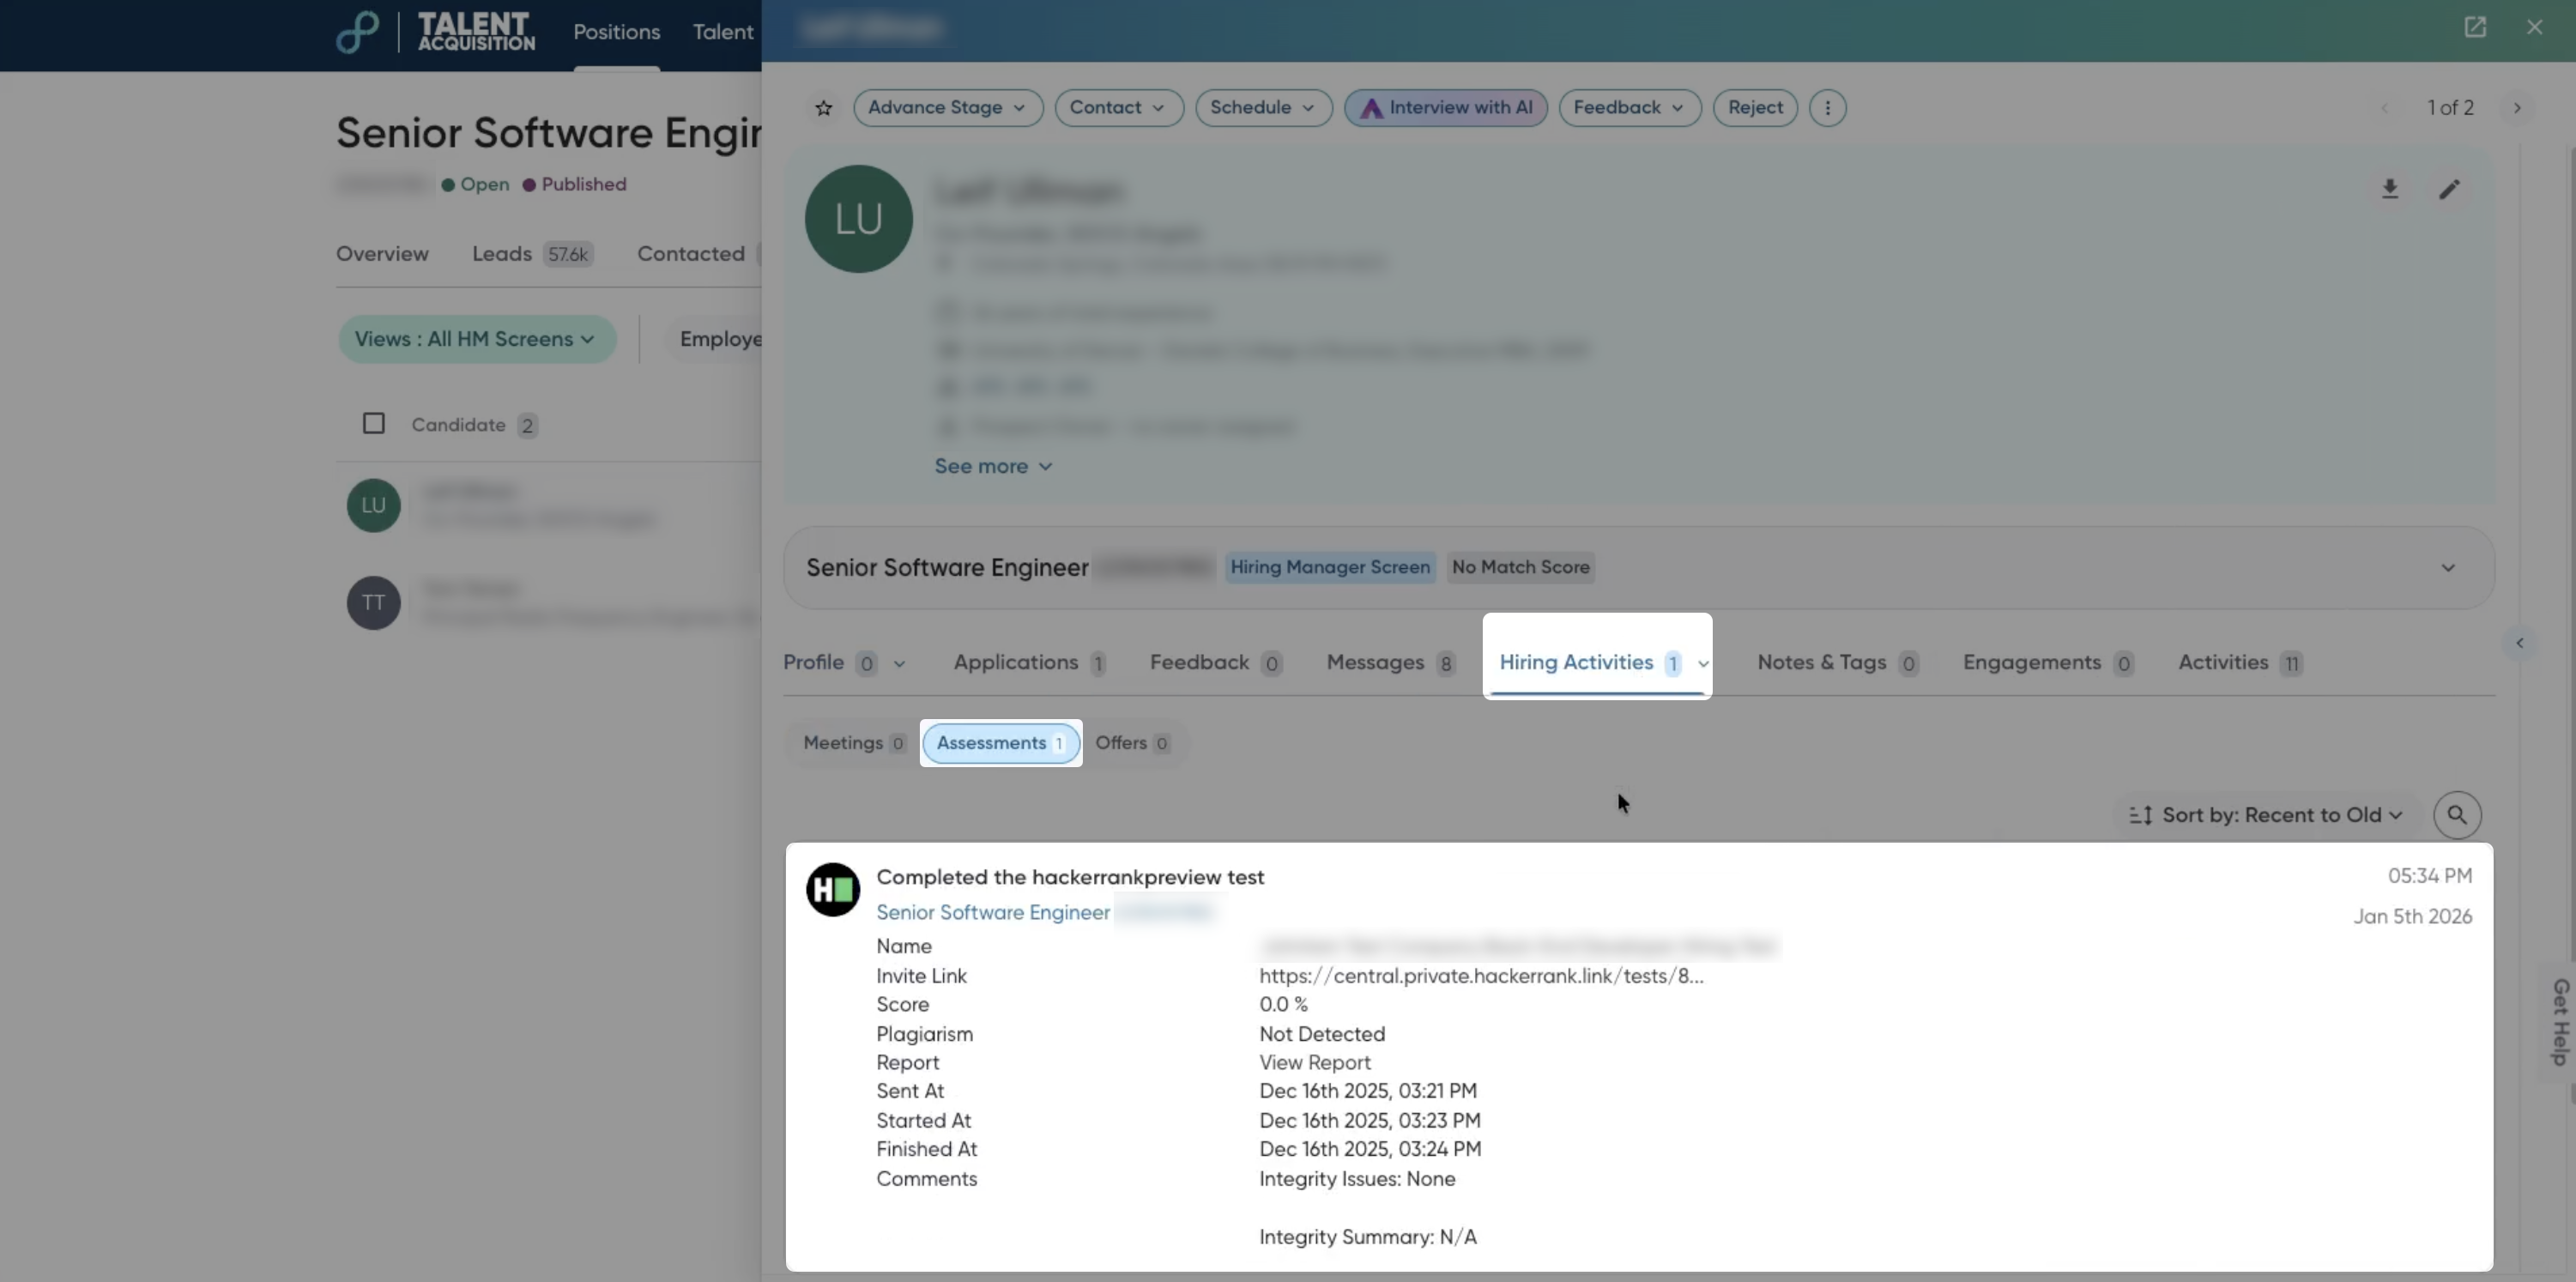Screen dimensions: 2576x1282
Task: Check the select-all Candidate checkbox
Action: [373, 424]
